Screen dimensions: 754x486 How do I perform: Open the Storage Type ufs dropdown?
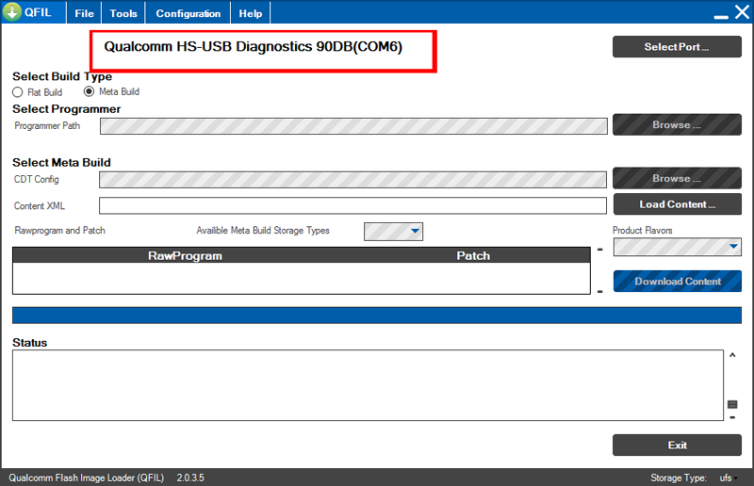(x=728, y=478)
